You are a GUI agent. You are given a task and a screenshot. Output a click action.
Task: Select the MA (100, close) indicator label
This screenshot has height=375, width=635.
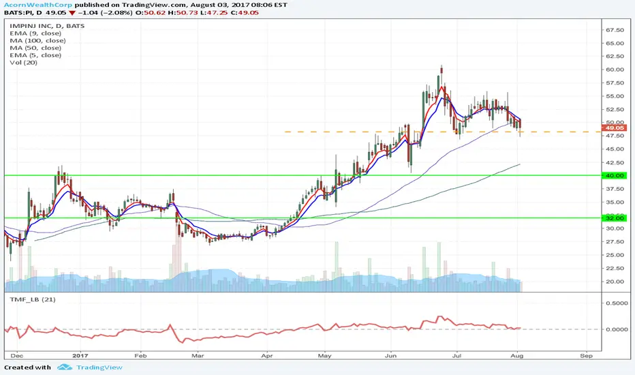37,40
